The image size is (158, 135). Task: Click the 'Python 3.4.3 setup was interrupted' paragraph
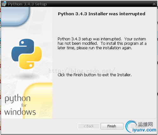pos(102,44)
